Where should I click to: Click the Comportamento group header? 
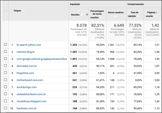click(x=136, y=4)
